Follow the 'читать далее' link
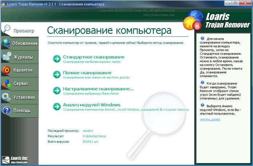 tap(210, 119)
